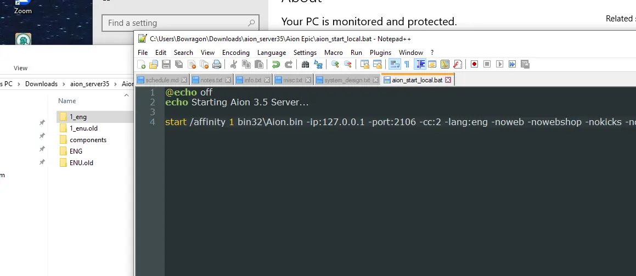636x276 pixels.
Task: Click the macro Playback icon
Action: (x=500, y=64)
